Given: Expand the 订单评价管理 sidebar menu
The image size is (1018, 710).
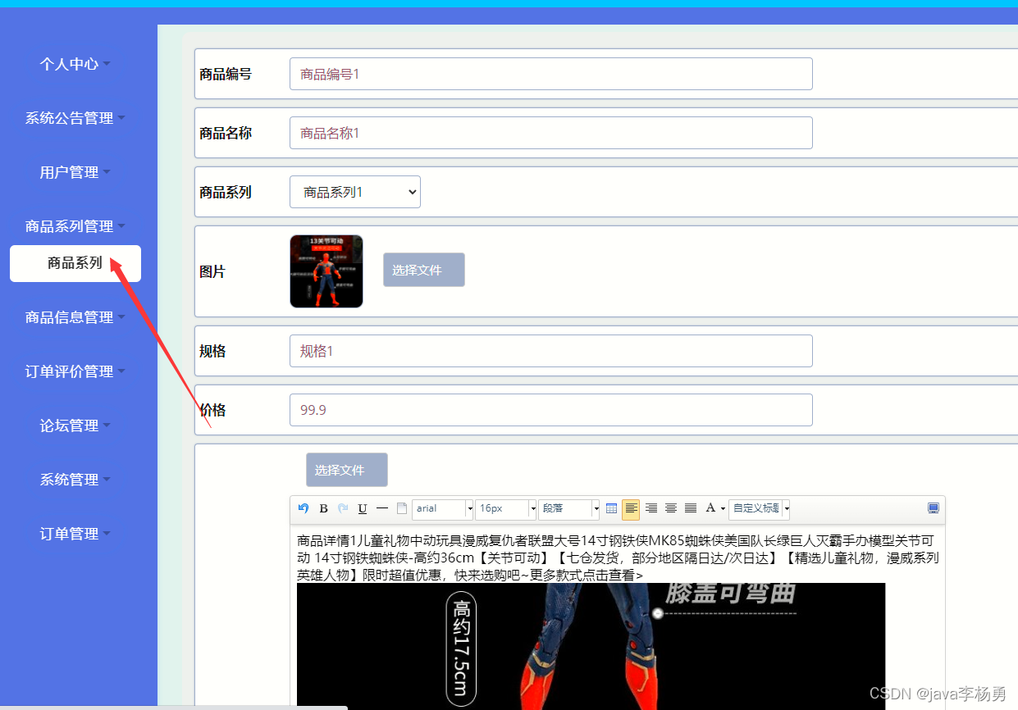Looking at the screenshot, I should pos(75,371).
